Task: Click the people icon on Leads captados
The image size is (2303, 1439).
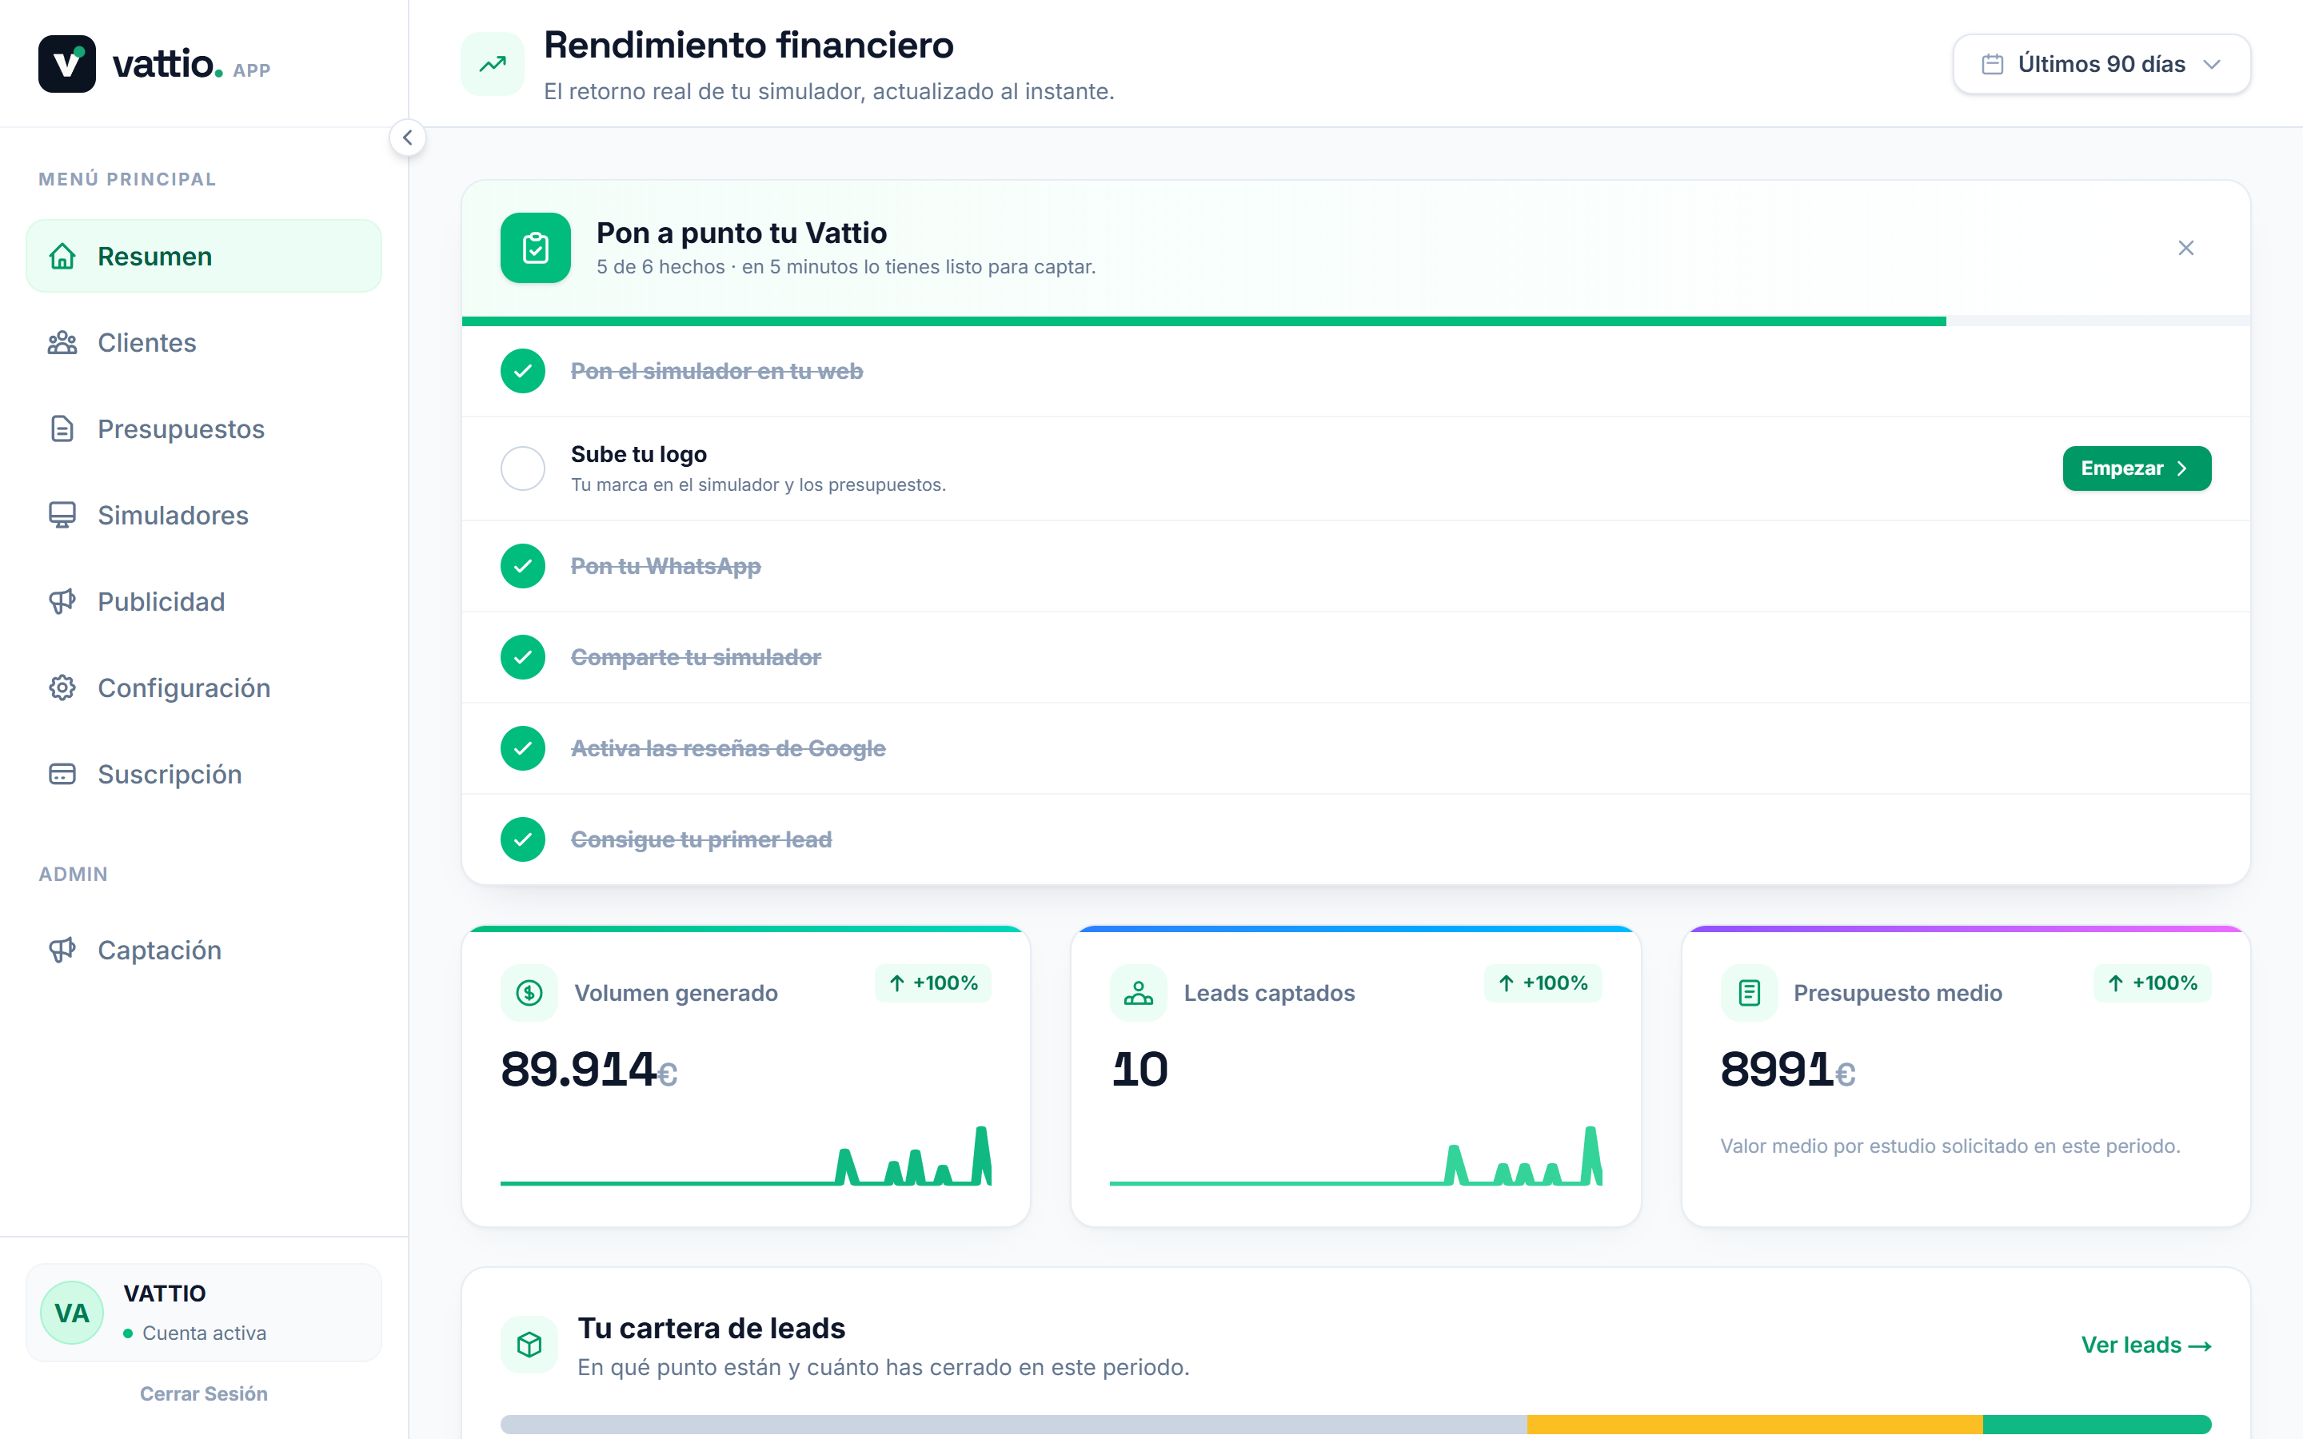Action: [x=1138, y=993]
